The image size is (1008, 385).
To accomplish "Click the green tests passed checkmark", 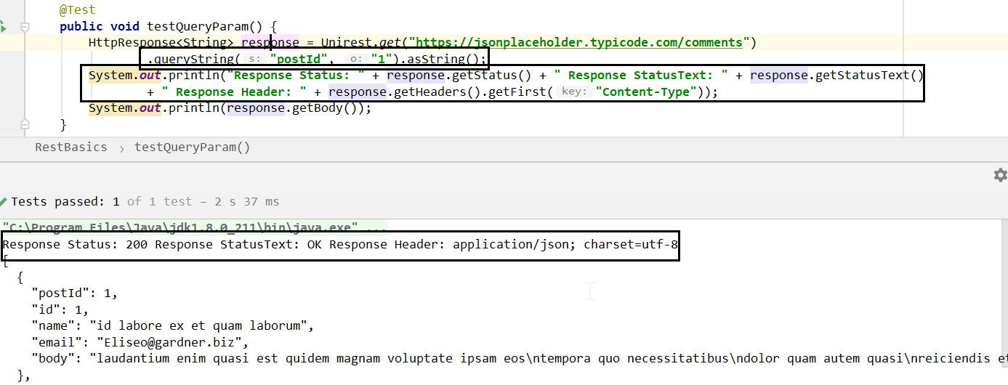I will [x=4, y=202].
